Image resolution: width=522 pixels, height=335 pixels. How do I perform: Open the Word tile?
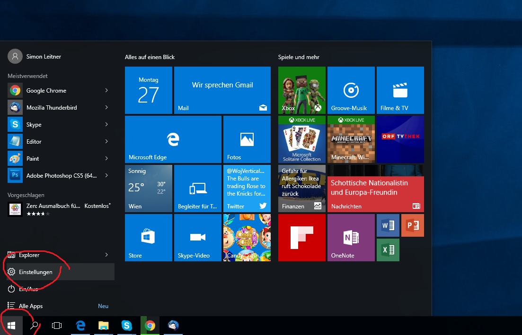pyautogui.click(x=388, y=225)
